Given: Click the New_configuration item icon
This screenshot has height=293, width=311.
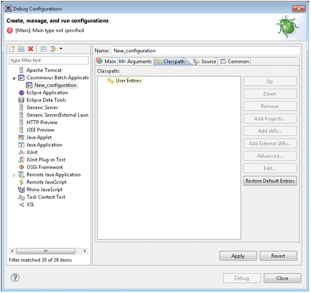Looking at the screenshot, I should coord(29,85).
